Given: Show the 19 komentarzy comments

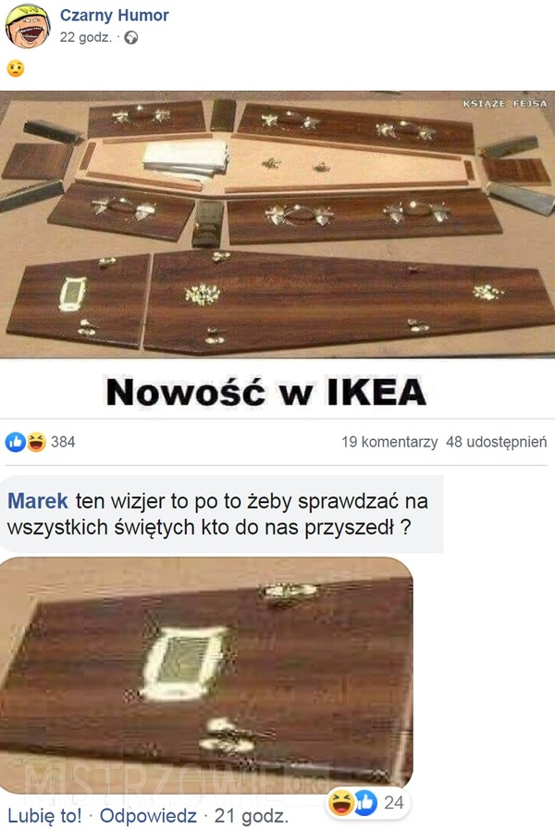Looking at the screenshot, I should [x=389, y=442].
